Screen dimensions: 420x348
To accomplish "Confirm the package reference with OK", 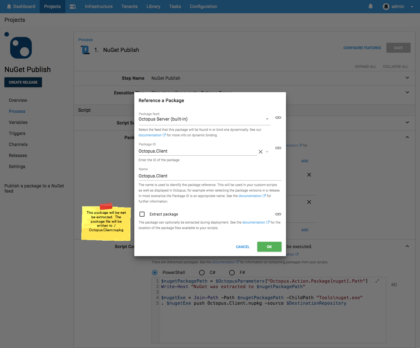I will point(269,247).
